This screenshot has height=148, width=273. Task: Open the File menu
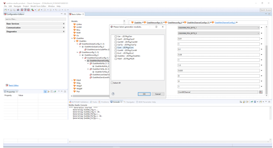pos(5,6)
